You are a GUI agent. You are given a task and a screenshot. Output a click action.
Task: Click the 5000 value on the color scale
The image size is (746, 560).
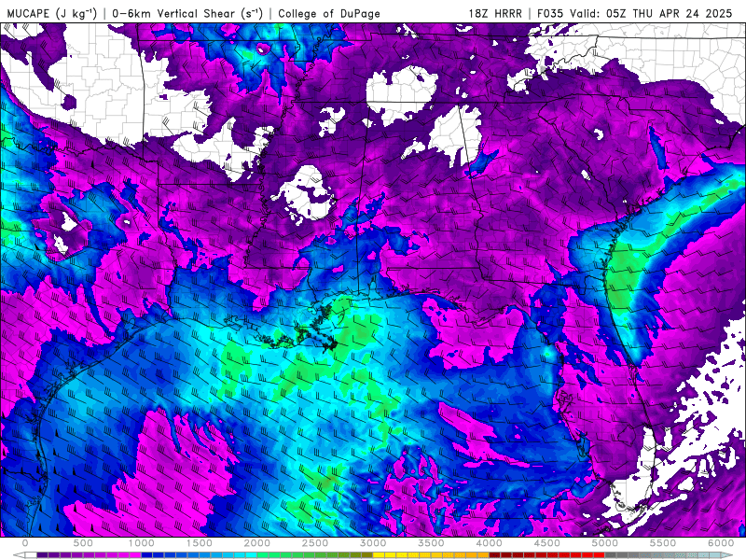coord(605,543)
